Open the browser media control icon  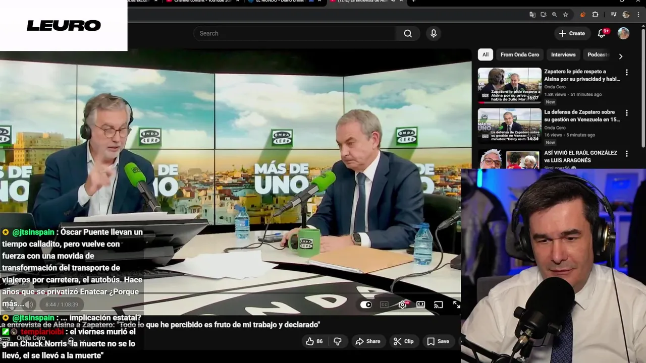[614, 15]
